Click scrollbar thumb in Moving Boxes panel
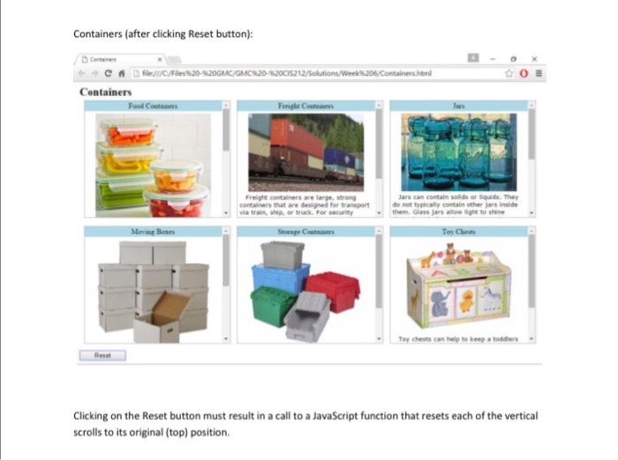Screen dimensions: 618x460 pyautogui.click(x=226, y=260)
